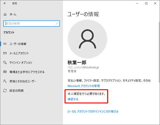Open the 設定の同期 section

point(31,91)
